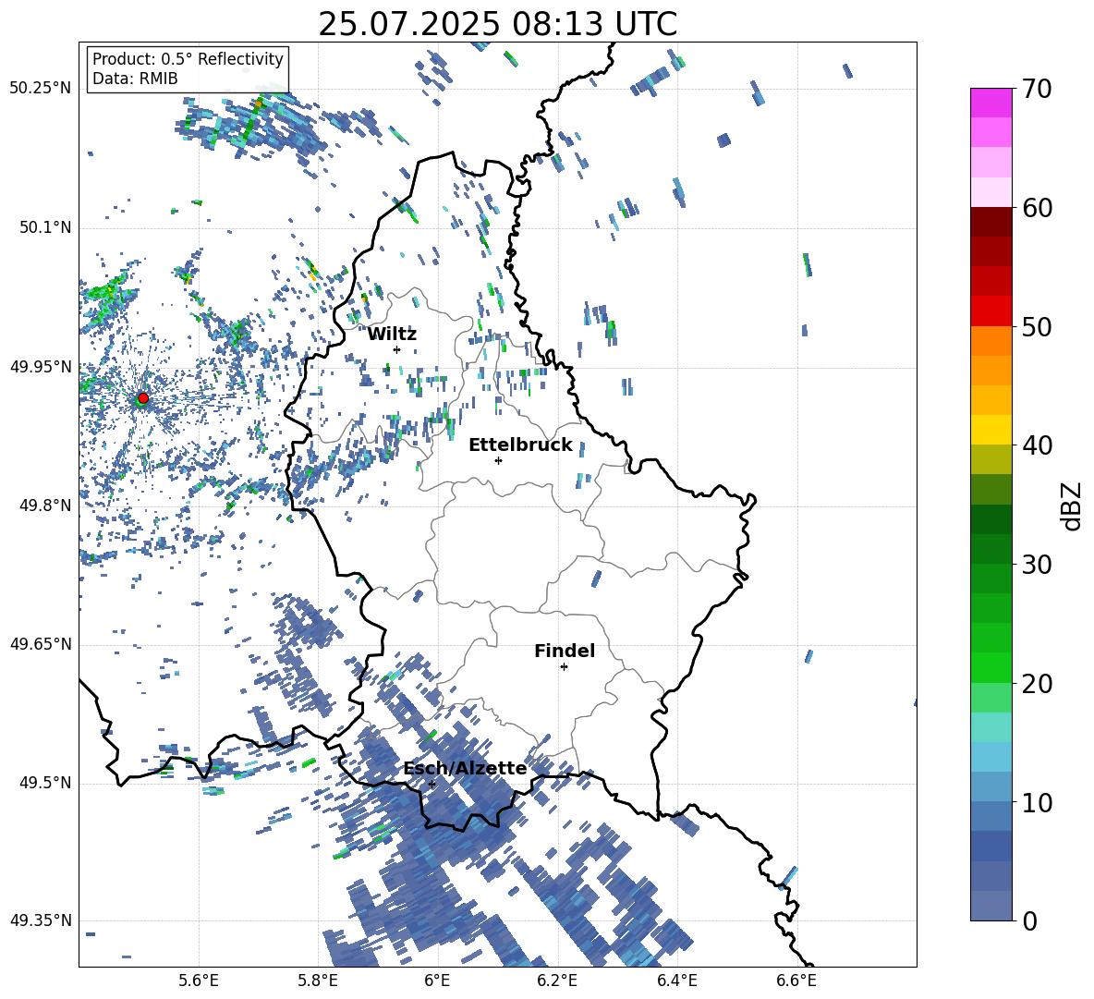Click the Ettelbruck station cross marker

point(498,460)
